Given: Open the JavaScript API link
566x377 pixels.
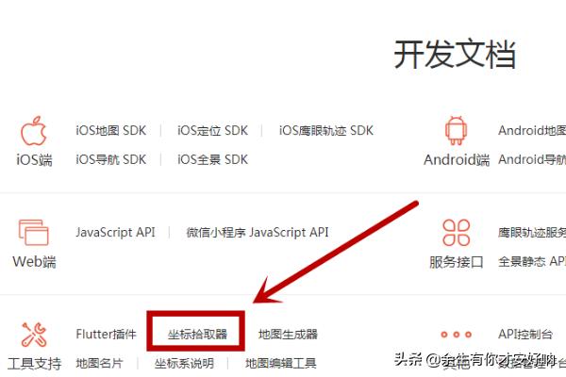Looking at the screenshot, I should (x=114, y=232).
